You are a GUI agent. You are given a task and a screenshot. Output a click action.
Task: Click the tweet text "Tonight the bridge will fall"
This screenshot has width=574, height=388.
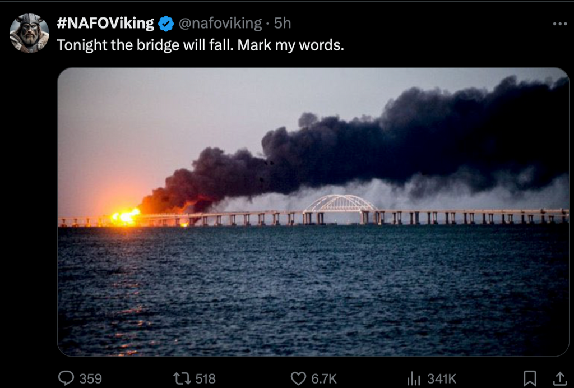(200, 45)
